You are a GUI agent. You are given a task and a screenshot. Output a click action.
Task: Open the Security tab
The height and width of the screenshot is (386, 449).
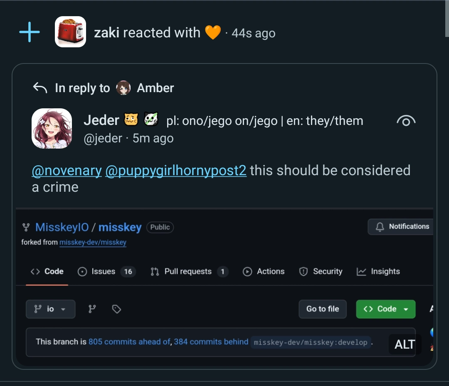(x=321, y=271)
